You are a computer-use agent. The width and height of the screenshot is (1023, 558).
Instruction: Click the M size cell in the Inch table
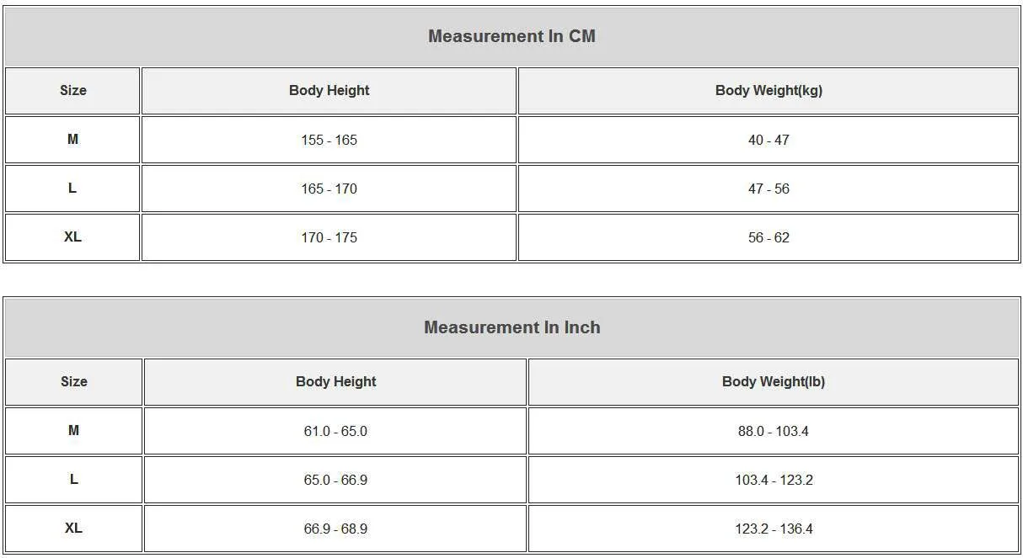[73, 431]
